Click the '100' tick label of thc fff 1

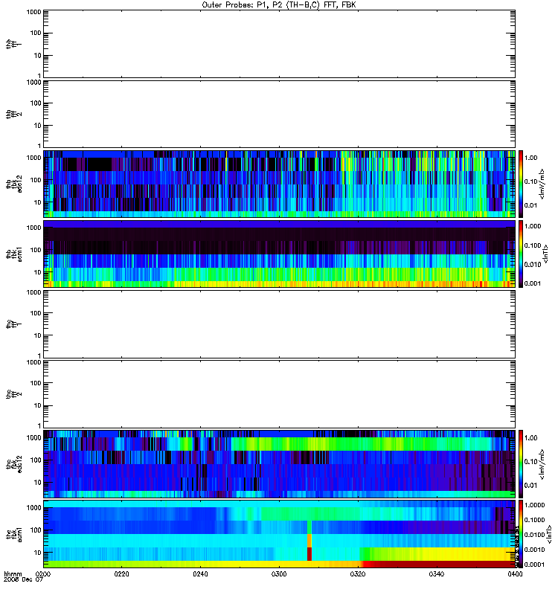coord(36,313)
